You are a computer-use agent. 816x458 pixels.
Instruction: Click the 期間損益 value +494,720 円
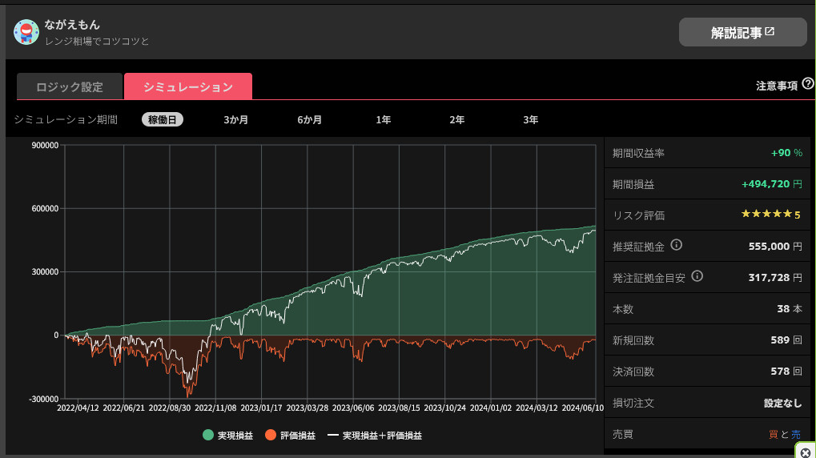pyautogui.click(x=772, y=183)
